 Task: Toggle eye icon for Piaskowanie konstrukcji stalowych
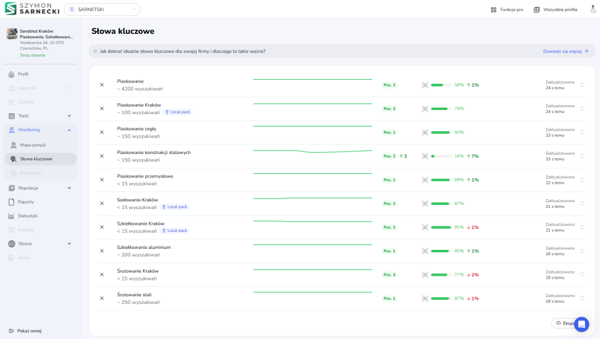click(x=425, y=156)
